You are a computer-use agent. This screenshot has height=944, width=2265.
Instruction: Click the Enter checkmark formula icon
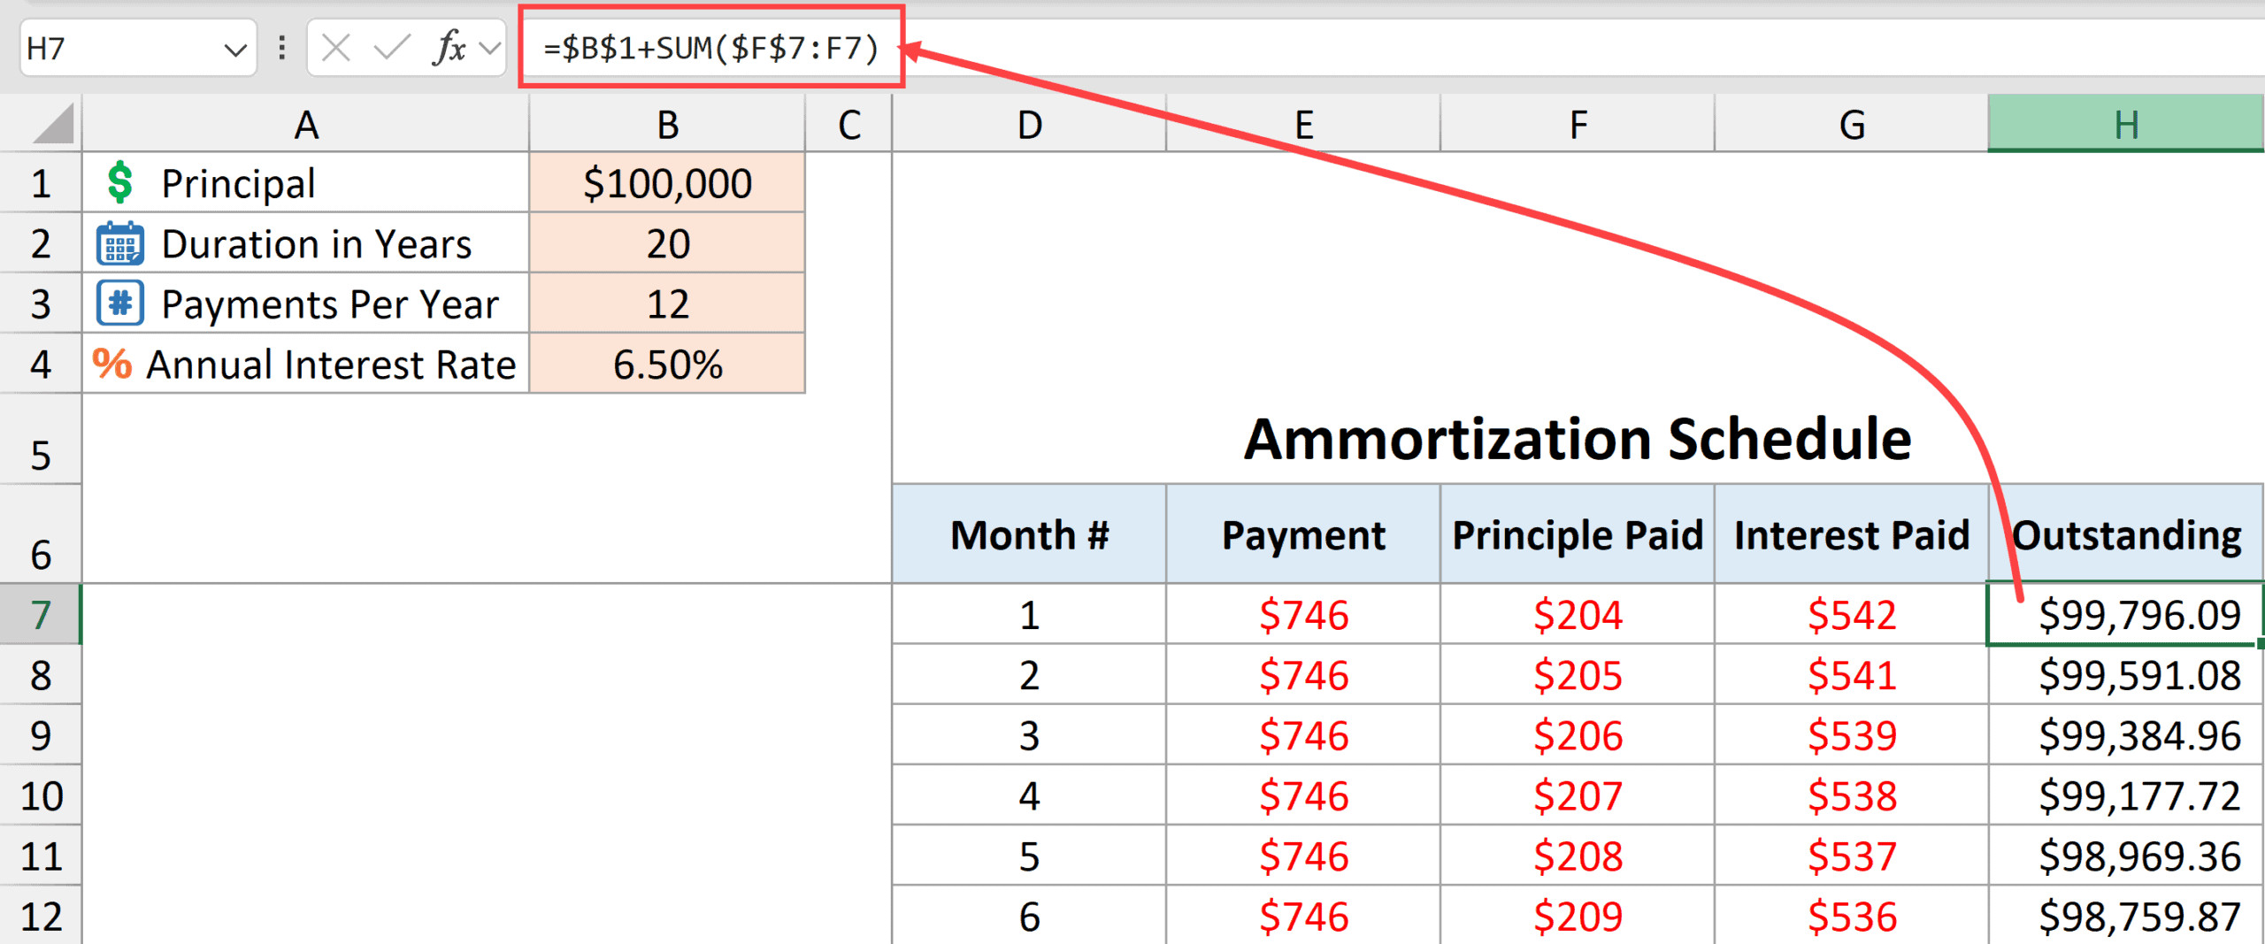pos(391,48)
